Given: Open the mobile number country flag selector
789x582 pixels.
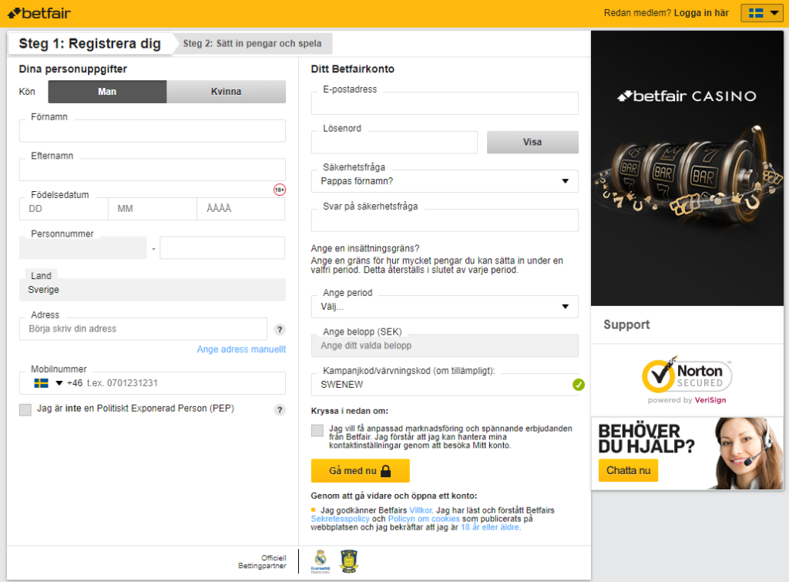Looking at the screenshot, I should click(48, 383).
